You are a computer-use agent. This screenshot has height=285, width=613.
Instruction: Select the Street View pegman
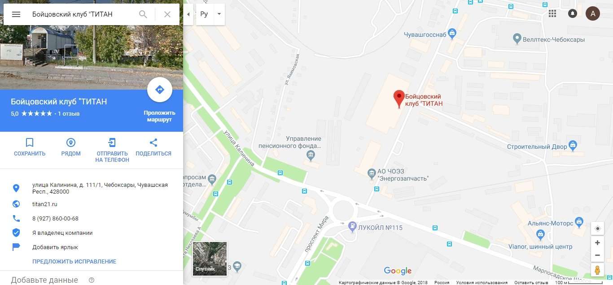point(597,270)
